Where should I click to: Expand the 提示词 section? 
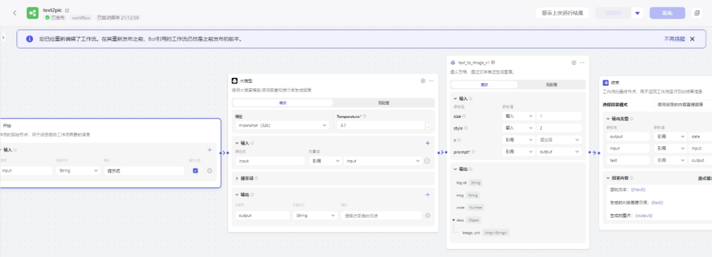237,179
